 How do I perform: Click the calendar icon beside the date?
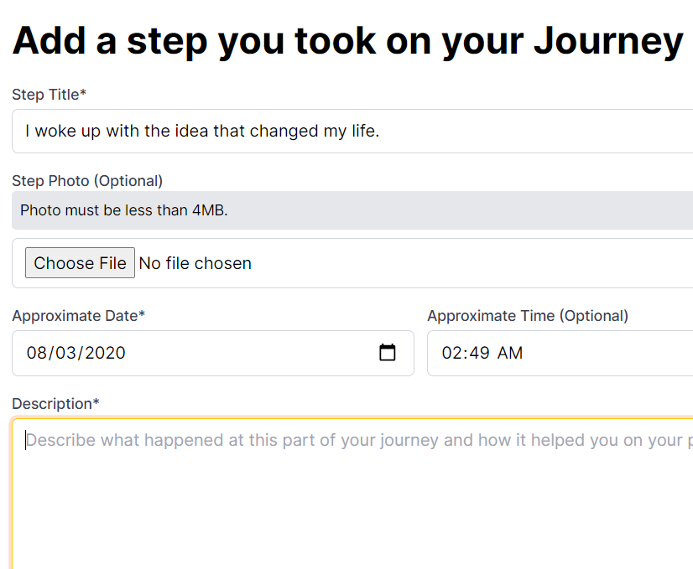click(x=387, y=353)
